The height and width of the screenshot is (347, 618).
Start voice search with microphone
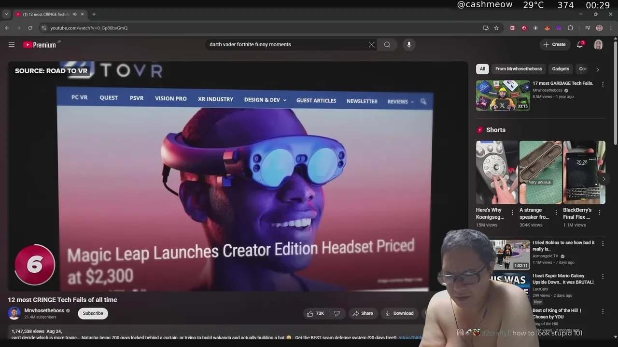tap(409, 44)
